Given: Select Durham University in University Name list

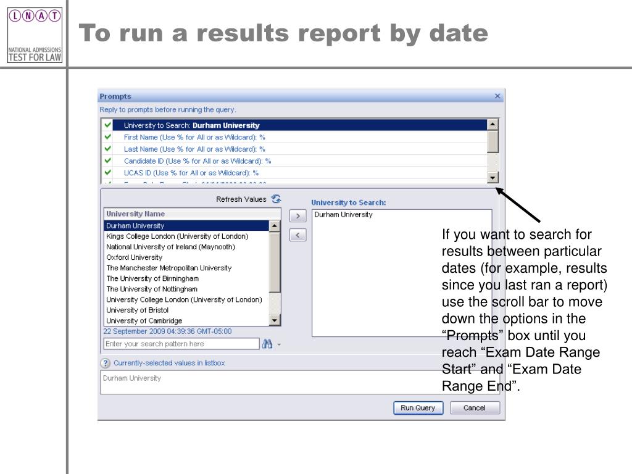Looking at the screenshot, I should 186,226.
